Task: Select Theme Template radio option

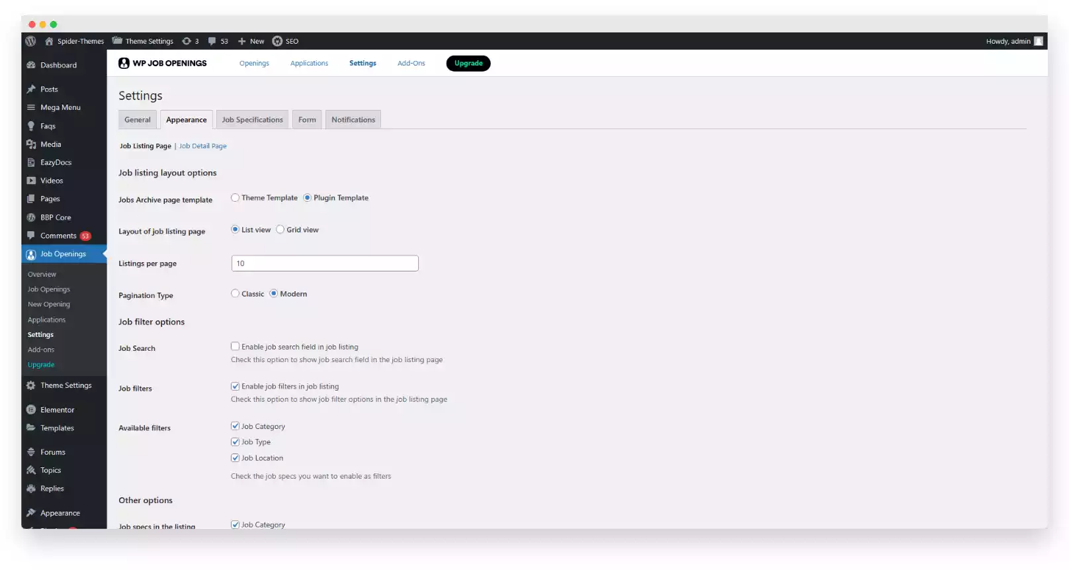Action: click(x=235, y=198)
